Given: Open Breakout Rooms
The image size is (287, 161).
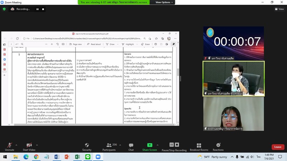Looking at the screenshot, I should point(199,147).
